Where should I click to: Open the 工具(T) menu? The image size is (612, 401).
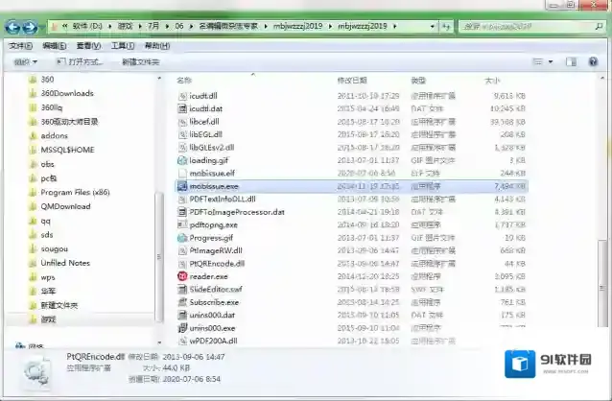pos(122,45)
